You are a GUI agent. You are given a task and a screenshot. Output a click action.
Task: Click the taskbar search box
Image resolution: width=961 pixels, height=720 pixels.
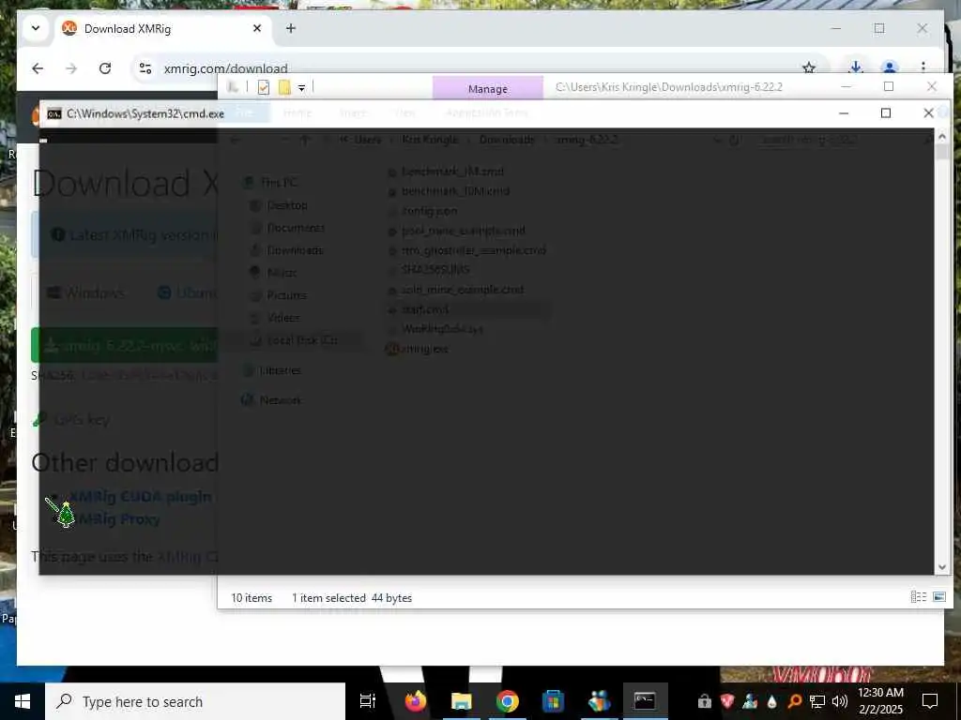tap(195, 701)
